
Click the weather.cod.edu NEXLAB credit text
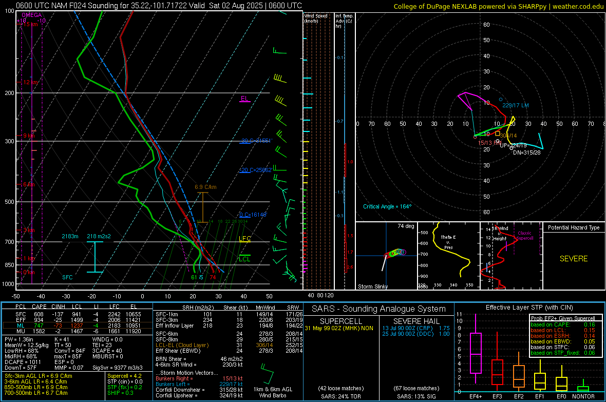[499, 6]
